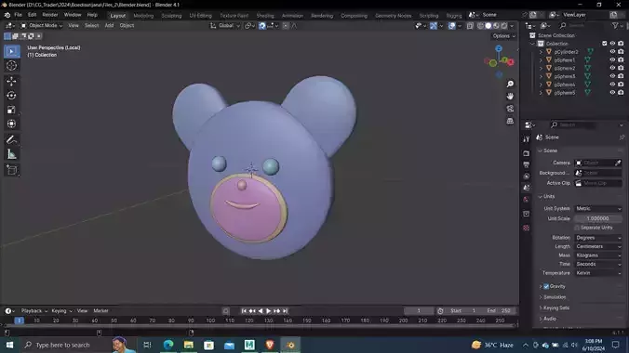Image resolution: width=629 pixels, height=353 pixels.
Task: Open the Temperature Kelvin dropdown
Action: (x=598, y=273)
